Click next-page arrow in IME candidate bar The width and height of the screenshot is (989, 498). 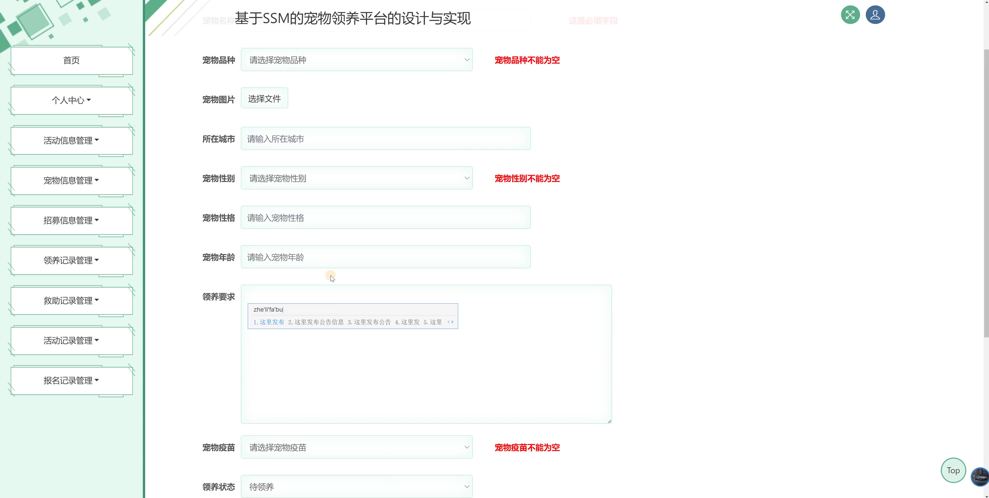(453, 322)
